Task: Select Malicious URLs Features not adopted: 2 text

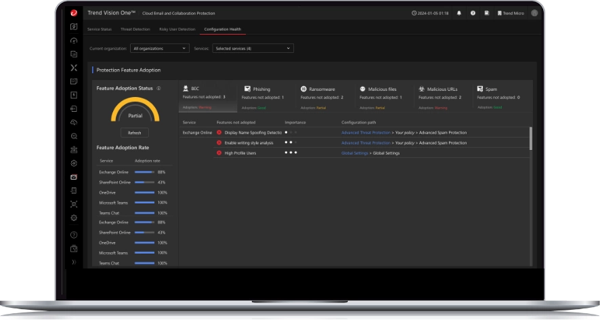Action: [x=440, y=98]
